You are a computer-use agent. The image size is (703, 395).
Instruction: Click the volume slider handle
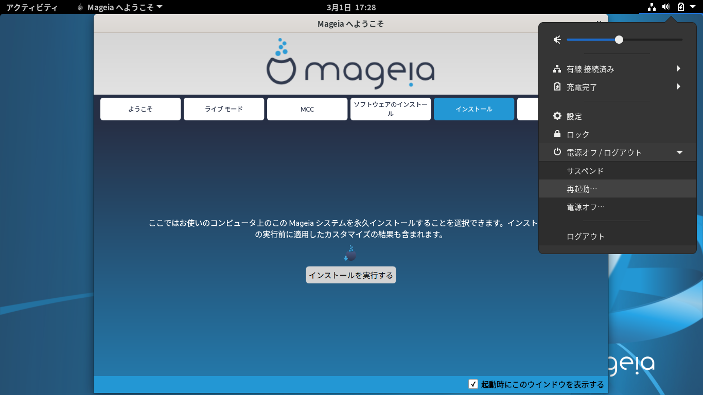pos(619,40)
